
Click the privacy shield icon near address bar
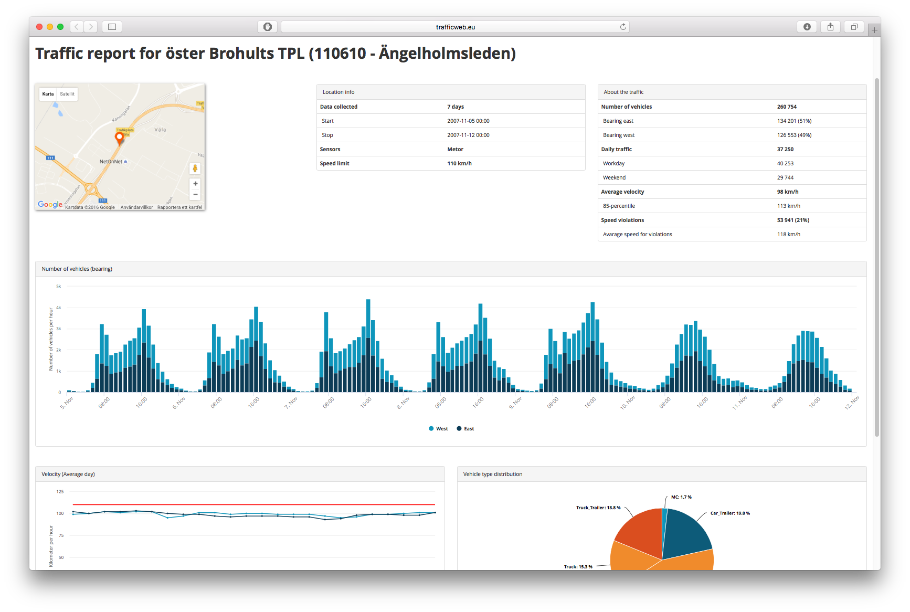pyautogui.click(x=267, y=26)
